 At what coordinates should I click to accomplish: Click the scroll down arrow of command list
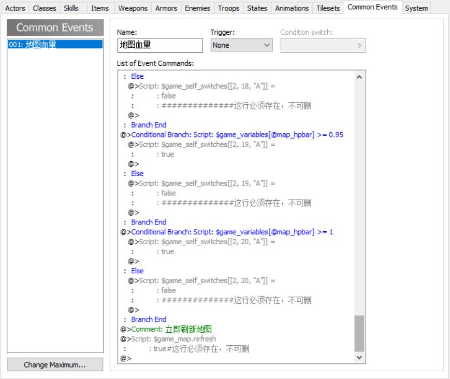pos(359,357)
